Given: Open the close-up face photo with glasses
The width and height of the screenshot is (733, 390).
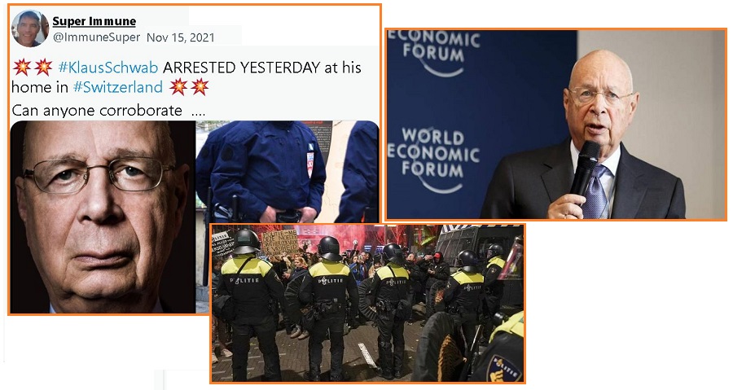Looking at the screenshot, I should coord(103,217).
